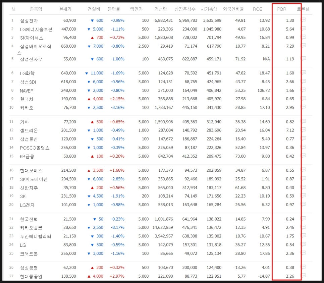Open the 현대중공업 stock link

point(31,276)
